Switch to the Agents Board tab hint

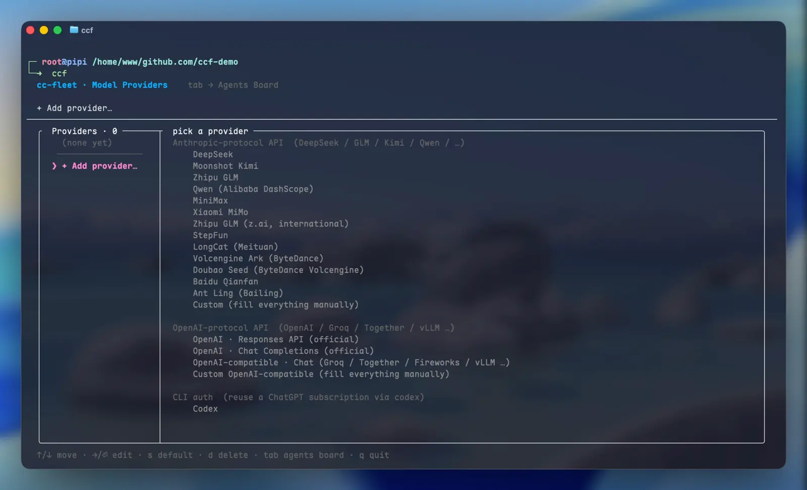(x=233, y=85)
